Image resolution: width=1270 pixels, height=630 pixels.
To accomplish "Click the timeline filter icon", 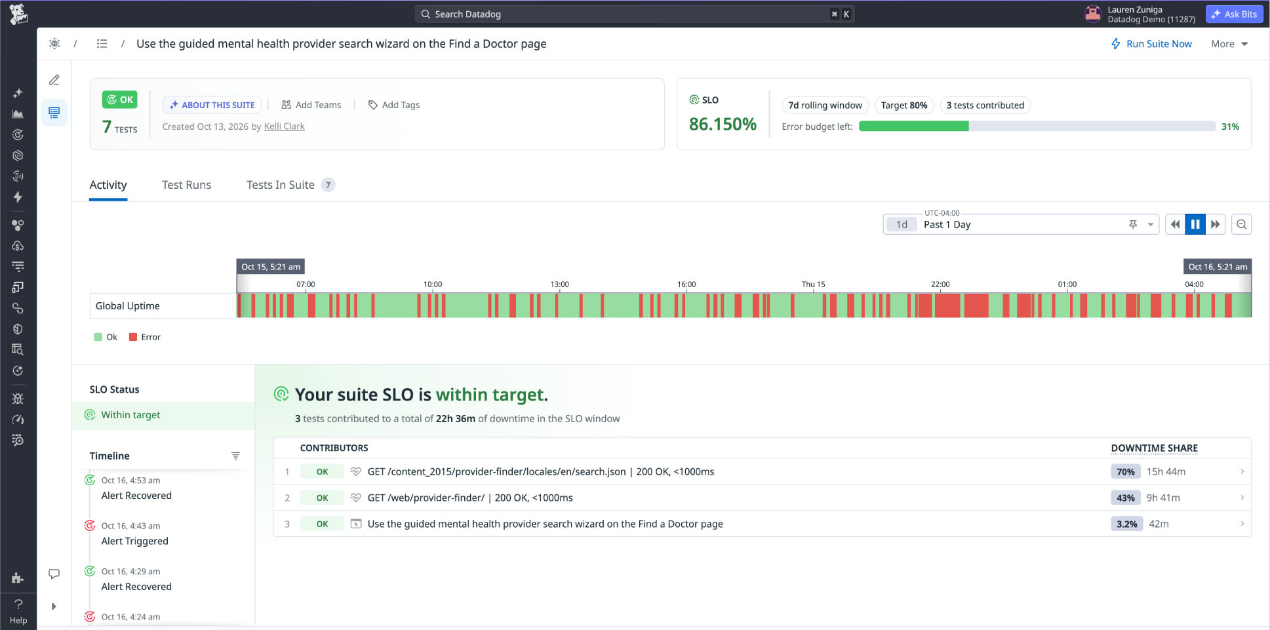I will coord(235,456).
